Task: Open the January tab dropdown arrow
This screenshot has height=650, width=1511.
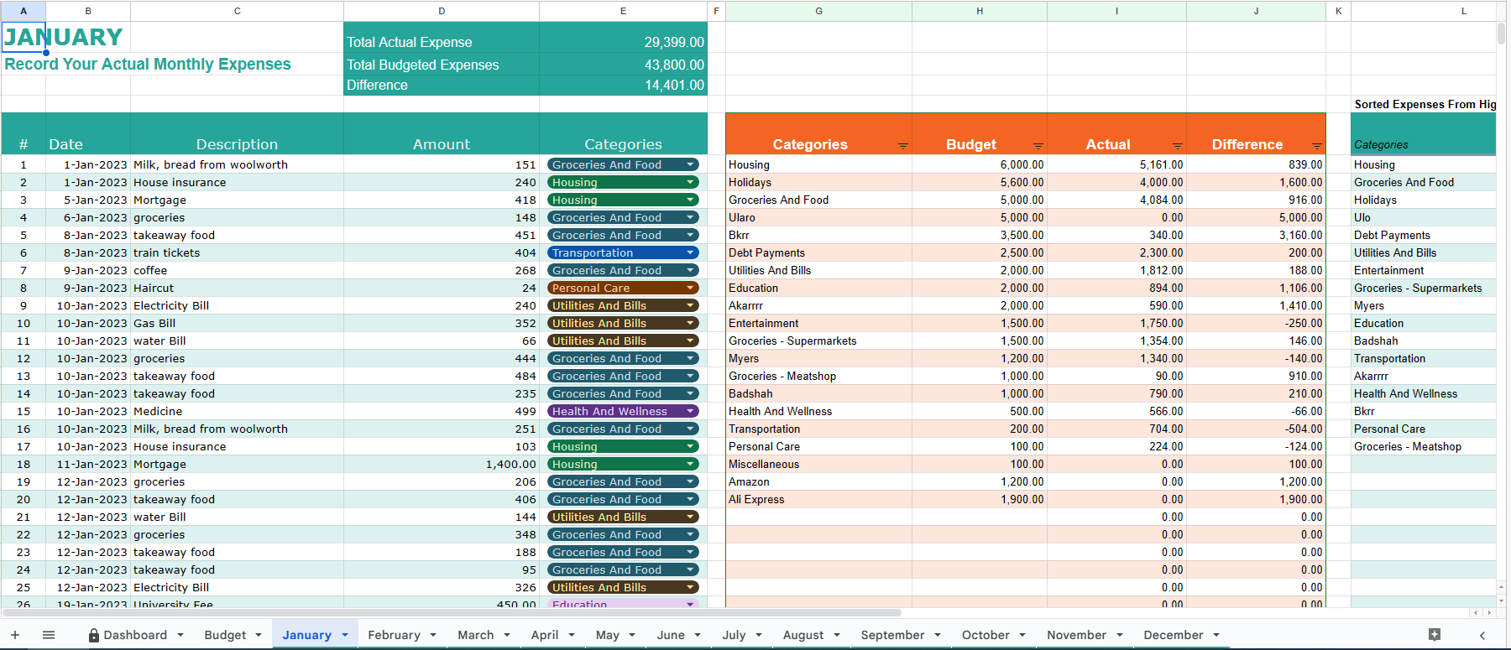Action: coord(345,635)
